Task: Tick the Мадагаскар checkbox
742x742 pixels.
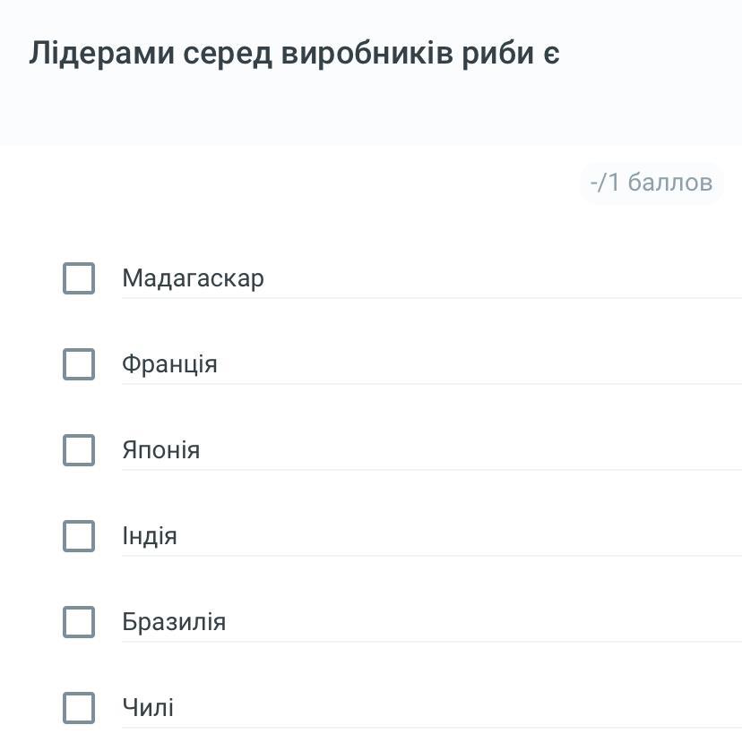Action: pos(79,278)
